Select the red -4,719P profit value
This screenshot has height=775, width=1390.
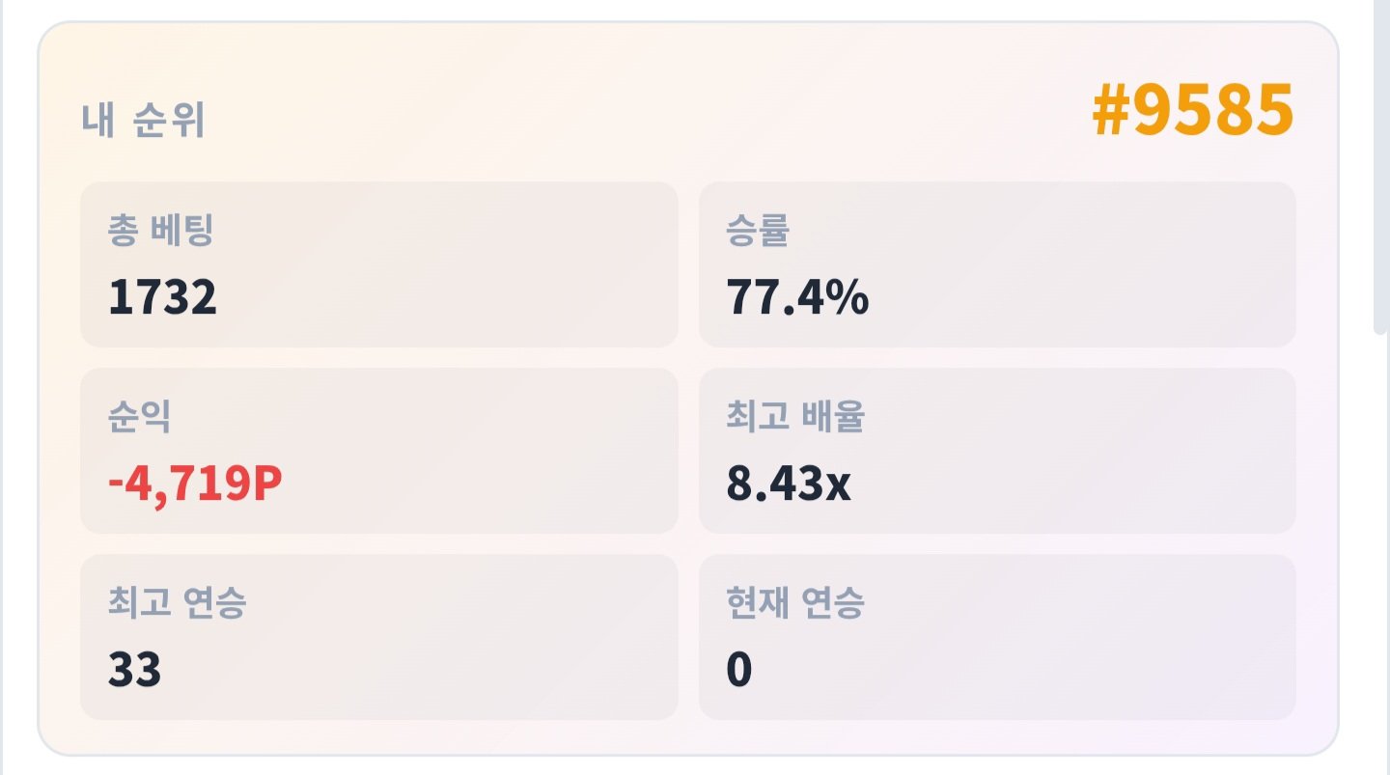[x=195, y=484]
